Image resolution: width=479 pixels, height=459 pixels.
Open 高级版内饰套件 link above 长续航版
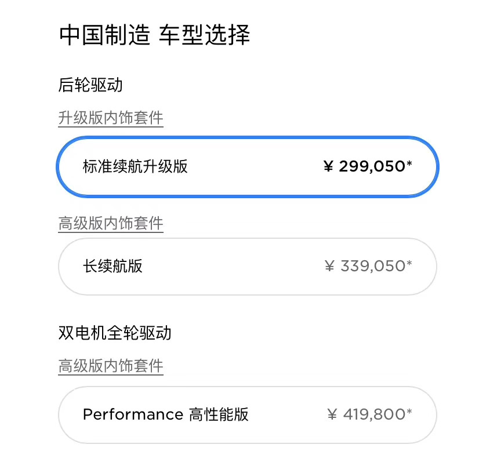(x=111, y=223)
